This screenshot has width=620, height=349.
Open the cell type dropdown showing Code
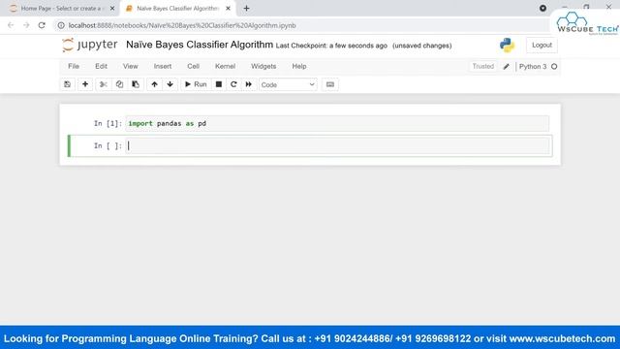(x=288, y=84)
